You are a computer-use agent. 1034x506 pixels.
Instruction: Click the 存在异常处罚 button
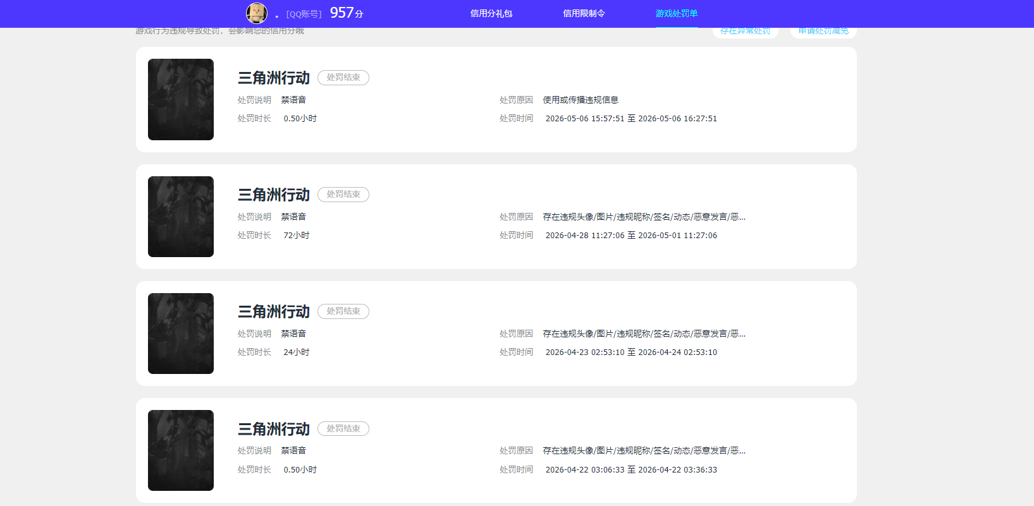(x=746, y=32)
